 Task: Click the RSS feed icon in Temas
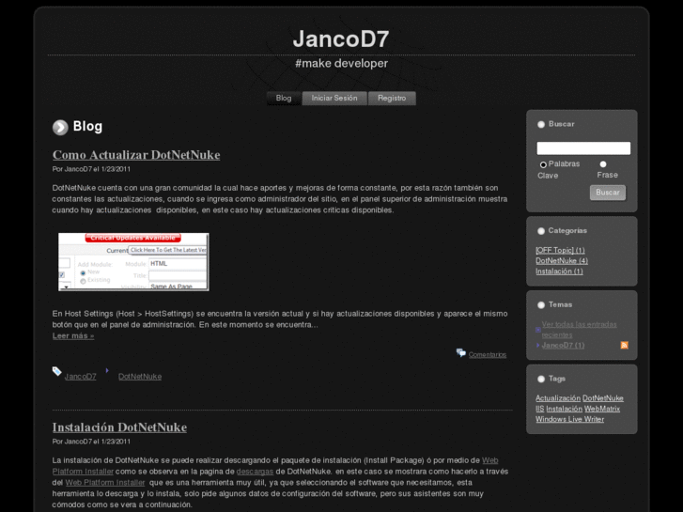pyautogui.click(x=624, y=345)
